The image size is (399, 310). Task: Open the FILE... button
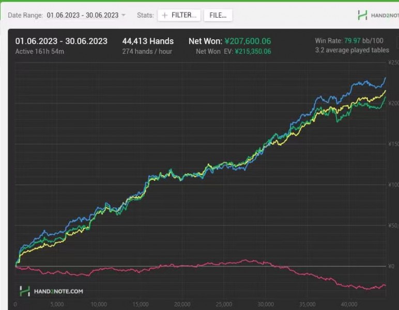pos(218,16)
